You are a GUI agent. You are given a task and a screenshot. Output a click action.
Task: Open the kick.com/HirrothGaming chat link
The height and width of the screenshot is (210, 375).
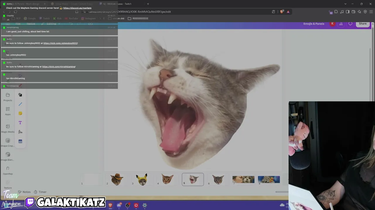tap(59, 66)
